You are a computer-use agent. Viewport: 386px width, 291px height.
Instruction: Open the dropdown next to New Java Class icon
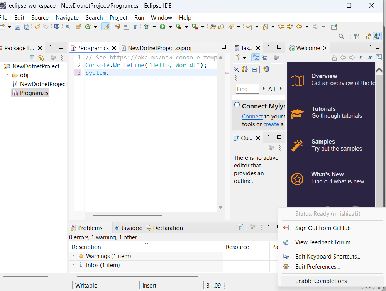[95, 27]
